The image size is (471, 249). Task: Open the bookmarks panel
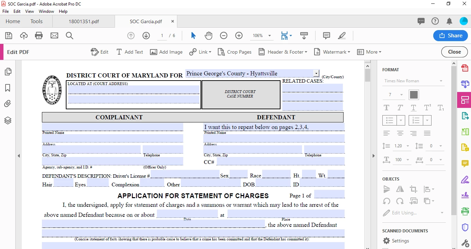point(8,88)
